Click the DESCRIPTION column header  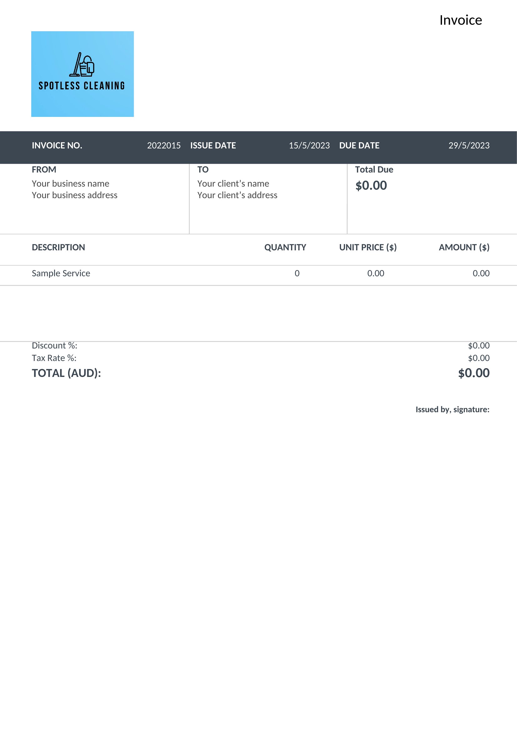pyautogui.click(x=58, y=248)
